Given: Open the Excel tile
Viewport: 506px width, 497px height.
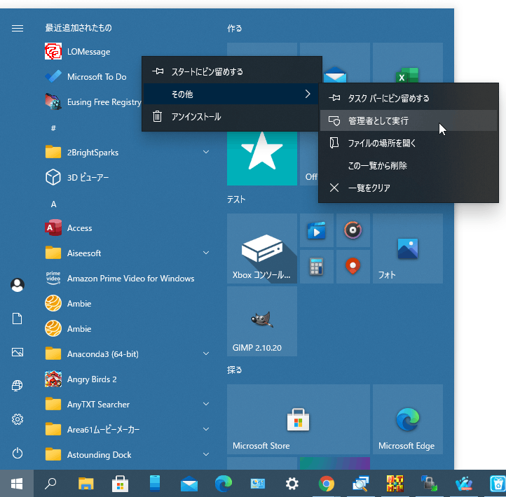Looking at the screenshot, I should (x=408, y=63).
